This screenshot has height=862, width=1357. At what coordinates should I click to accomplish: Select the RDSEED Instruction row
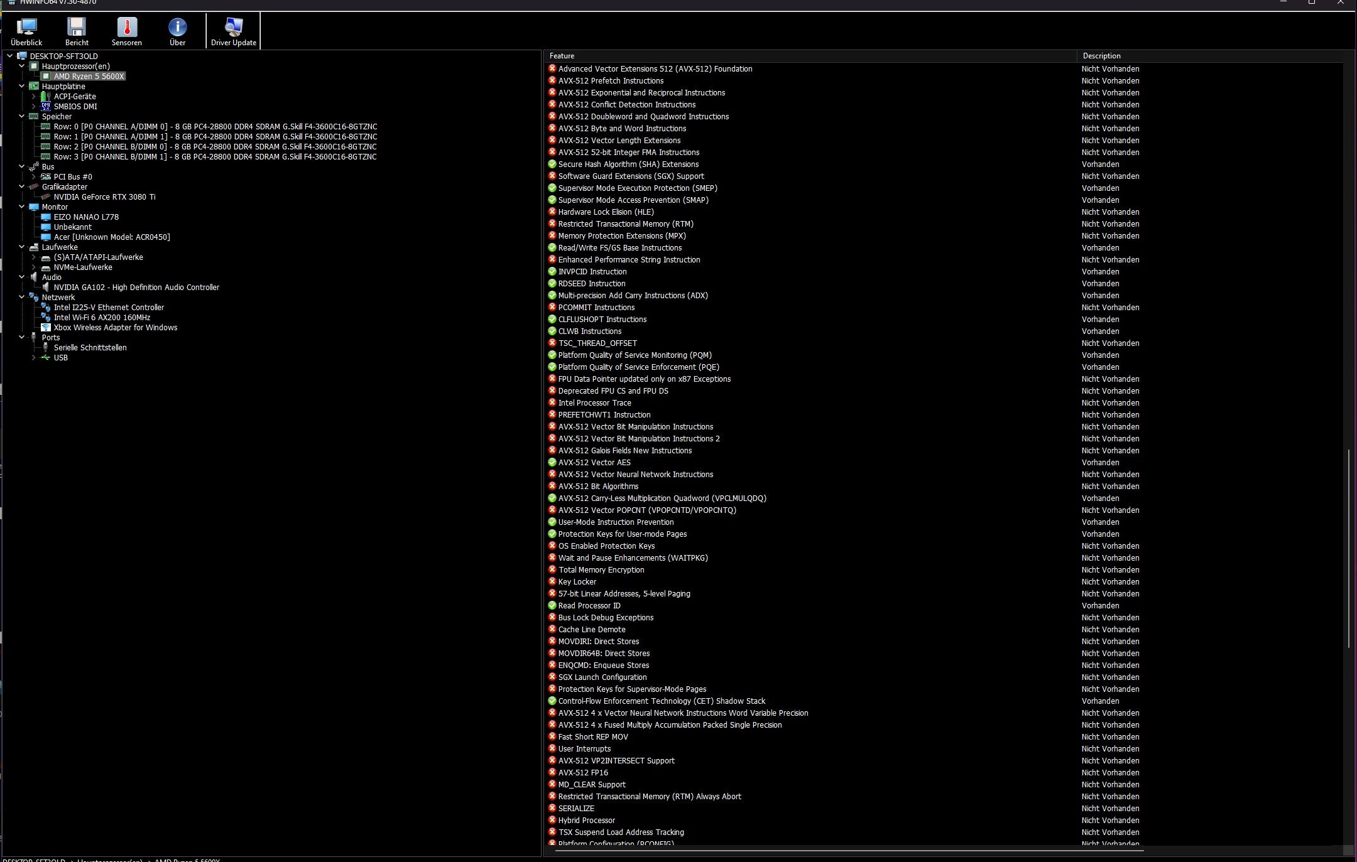[x=944, y=283]
